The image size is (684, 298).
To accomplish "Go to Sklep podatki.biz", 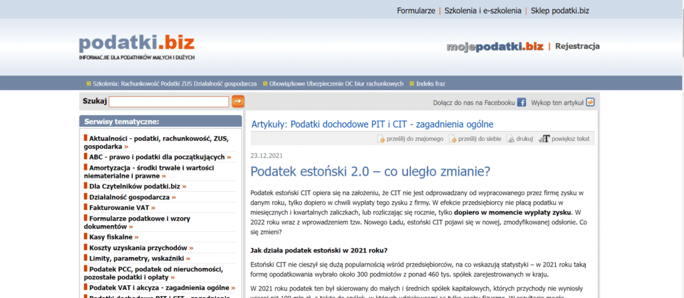I will coord(560,11).
